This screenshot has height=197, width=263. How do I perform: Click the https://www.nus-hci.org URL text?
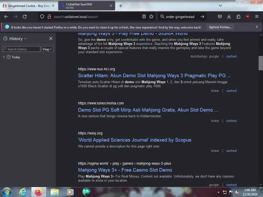97,69
